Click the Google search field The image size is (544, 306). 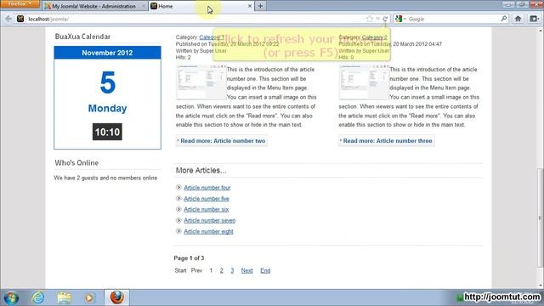(x=454, y=19)
